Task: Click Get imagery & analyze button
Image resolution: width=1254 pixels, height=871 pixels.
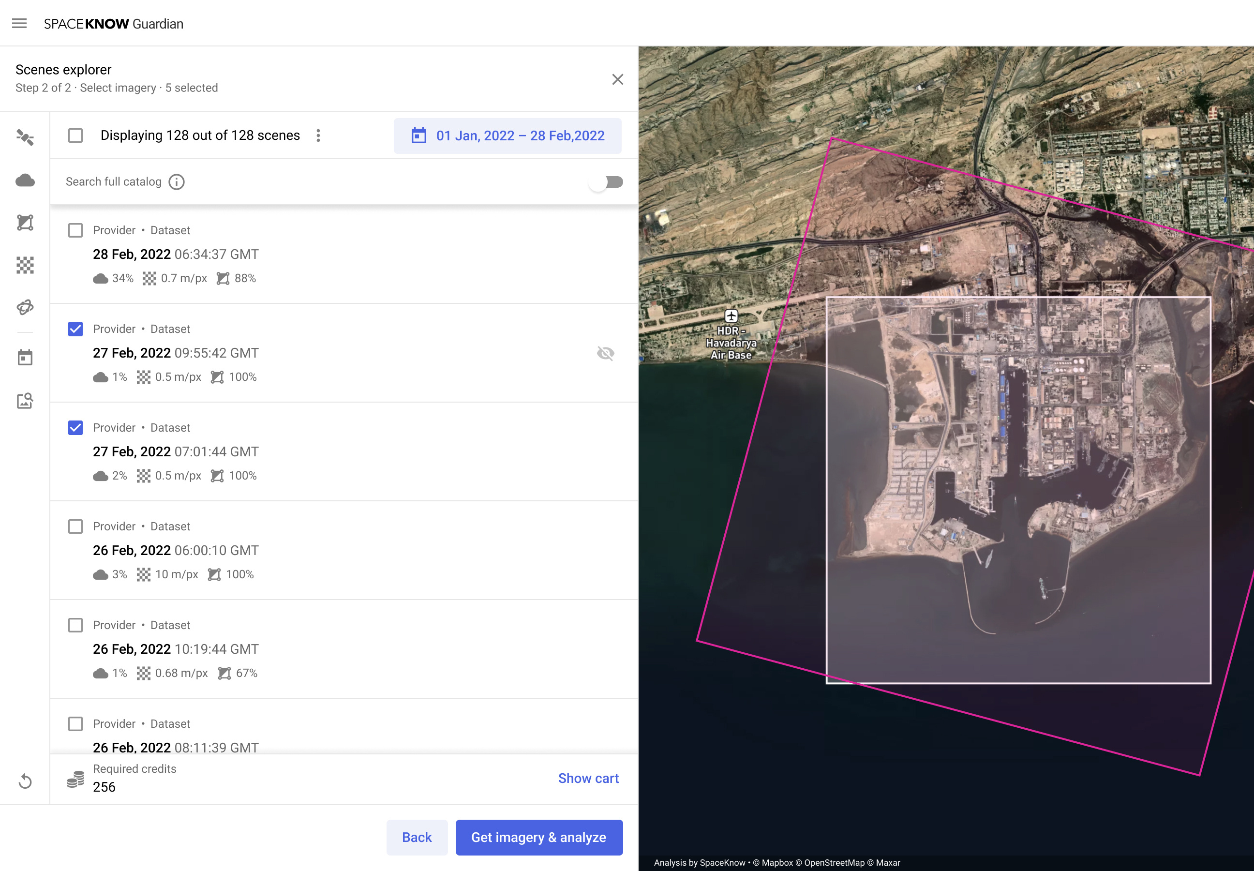Action: 539,838
